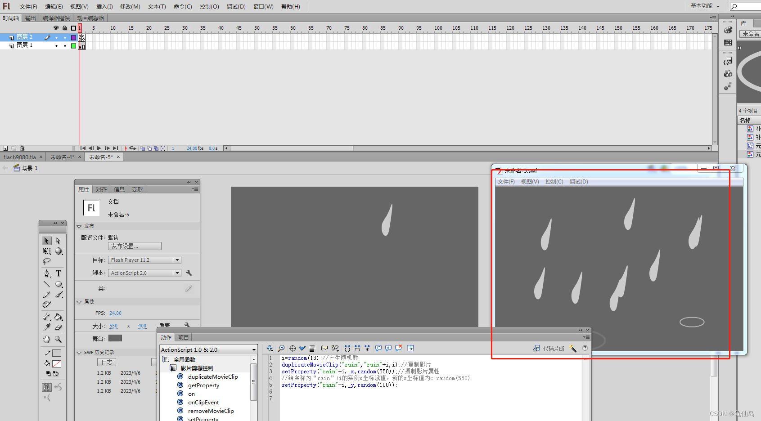Image resolution: width=761 pixels, height=421 pixels.
Task: Select the Free Transform tool
Action: point(47,251)
